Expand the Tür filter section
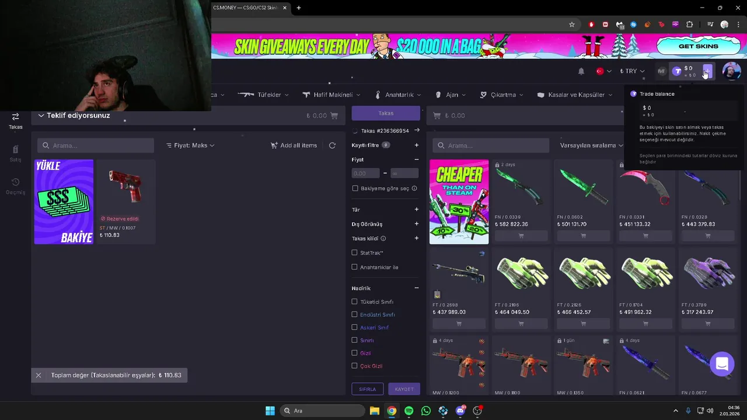747x420 pixels. (x=416, y=209)
